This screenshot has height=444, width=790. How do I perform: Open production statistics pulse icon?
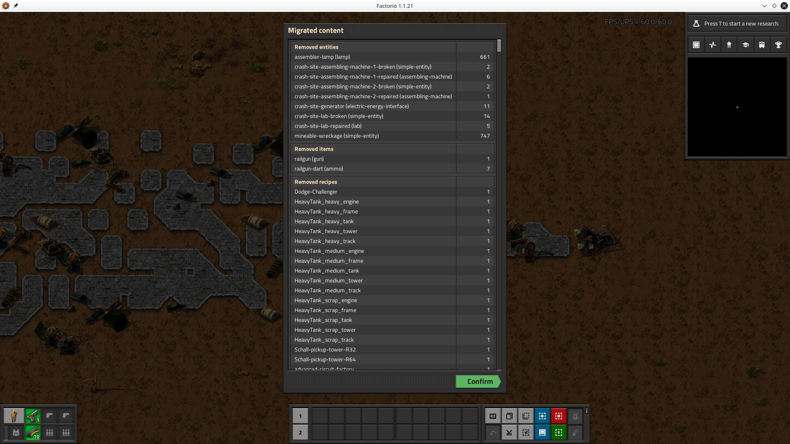tap(713, 45)
